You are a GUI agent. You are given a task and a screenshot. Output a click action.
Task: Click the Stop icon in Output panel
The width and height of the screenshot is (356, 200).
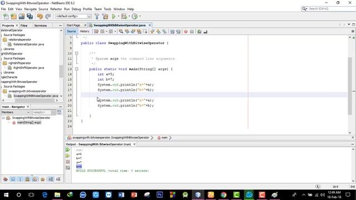pyautogui.click(x=68, y=162)
